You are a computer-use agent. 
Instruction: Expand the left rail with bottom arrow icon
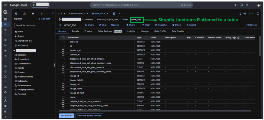[x=5, y=117]
